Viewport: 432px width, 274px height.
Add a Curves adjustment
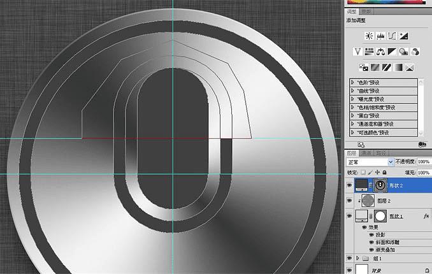click(392, 36)
